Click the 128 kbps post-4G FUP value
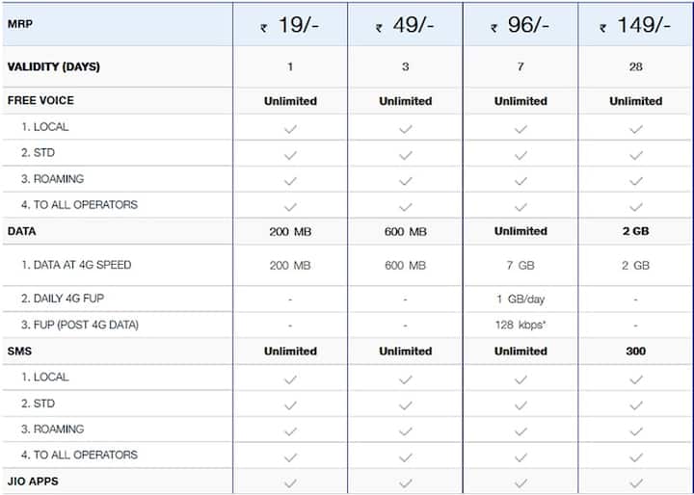The height and width of the screenshot is (495, 694). [520, 325]
